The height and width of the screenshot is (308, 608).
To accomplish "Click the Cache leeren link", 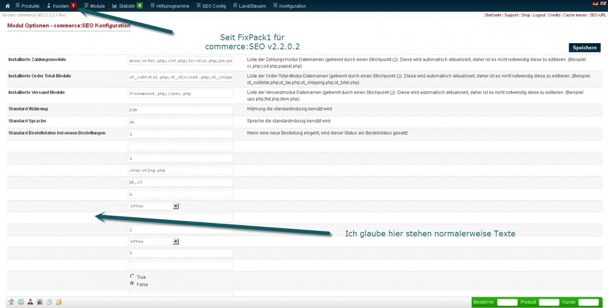I will (x=575, y=15).
